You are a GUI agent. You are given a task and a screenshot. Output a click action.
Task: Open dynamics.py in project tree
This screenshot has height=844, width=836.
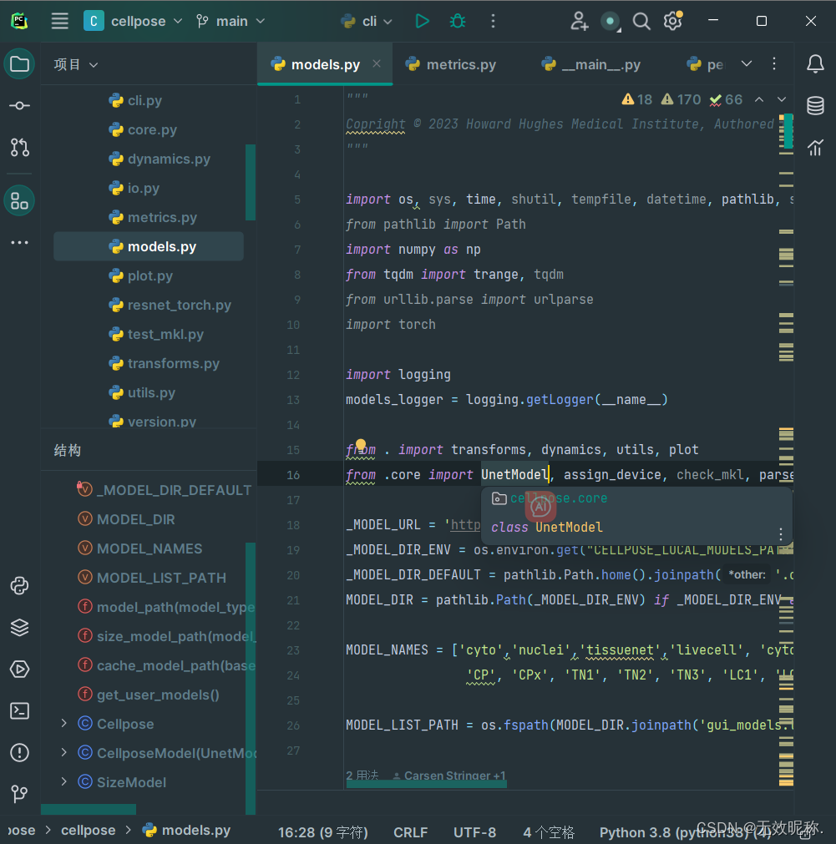[x=169, y=159]
